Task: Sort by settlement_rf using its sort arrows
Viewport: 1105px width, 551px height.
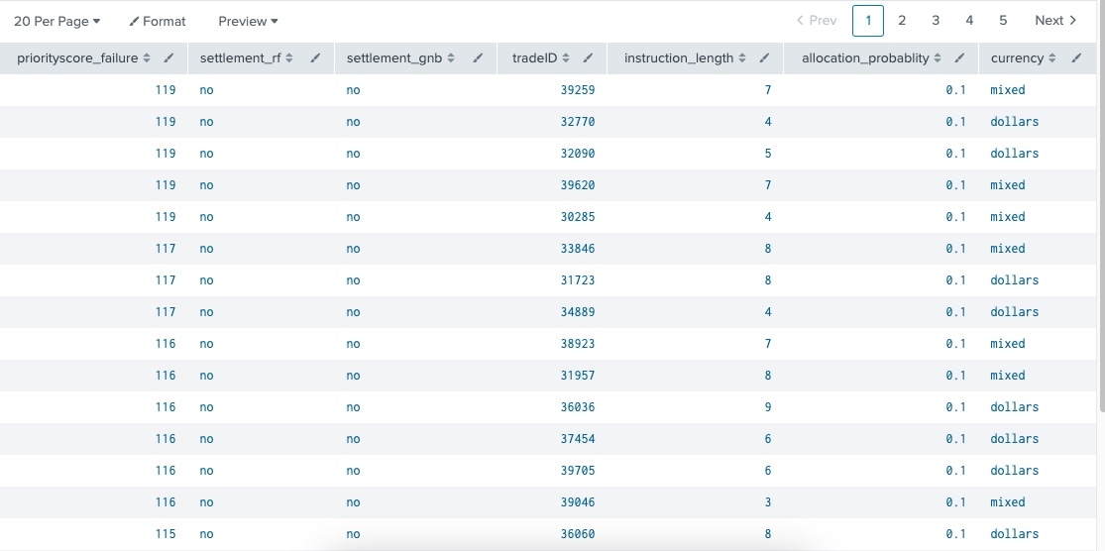Action: pyautogui.click(x=289, y=58)
